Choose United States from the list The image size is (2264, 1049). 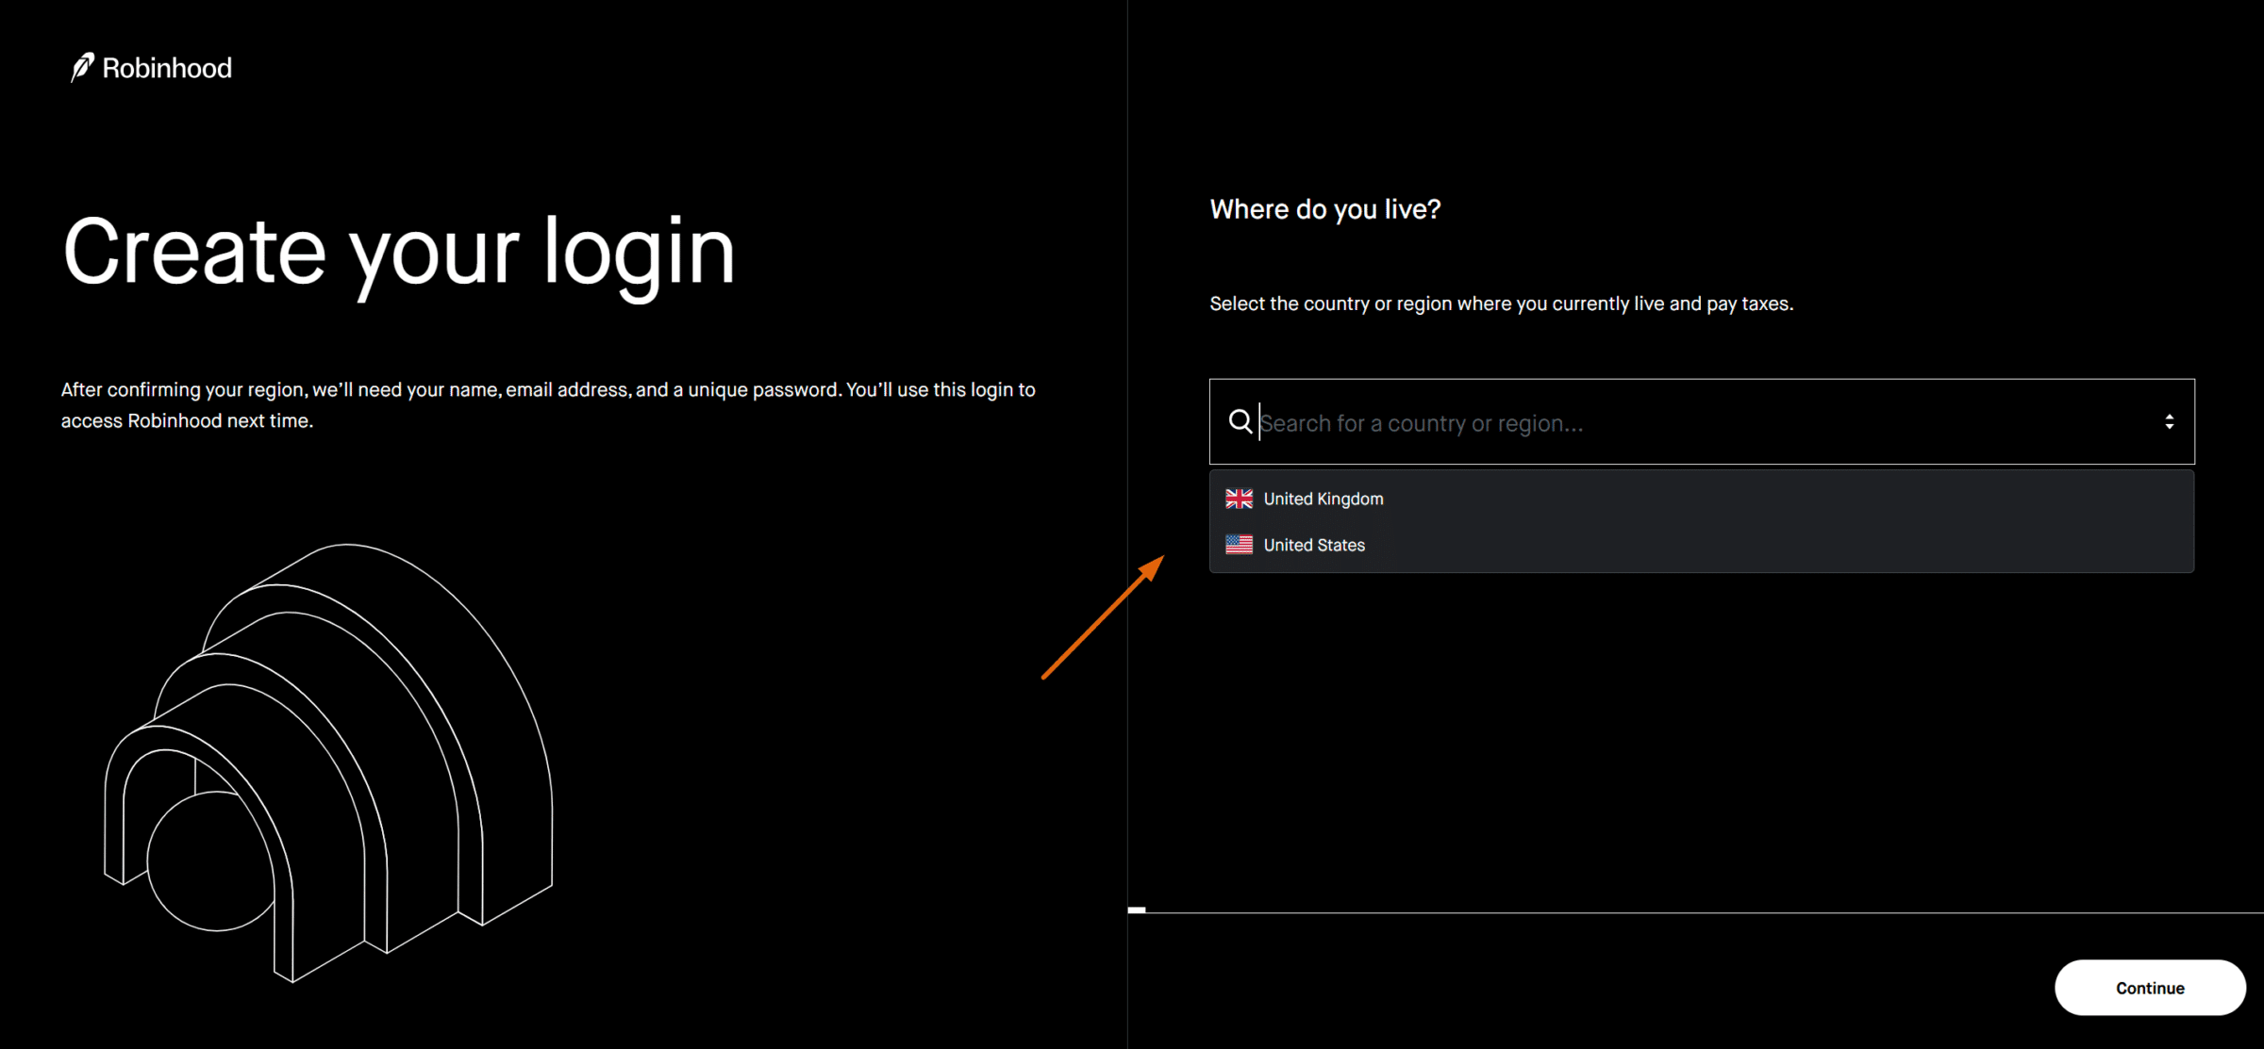pyautogui.click(x=1314, y=545)
